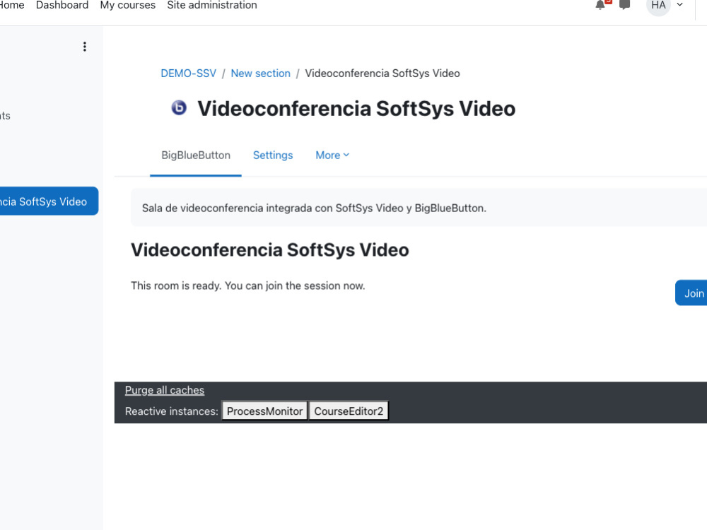Click the HA user avatar
The height and width of the screenshot is (530, 707).
tap(658, 6)
